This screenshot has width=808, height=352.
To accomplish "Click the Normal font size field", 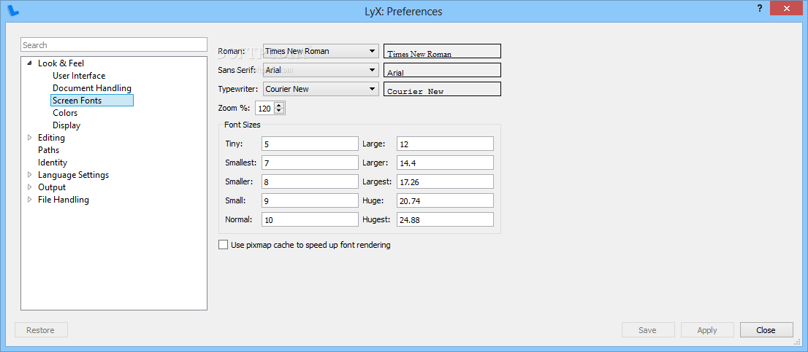I will point(310,220).
